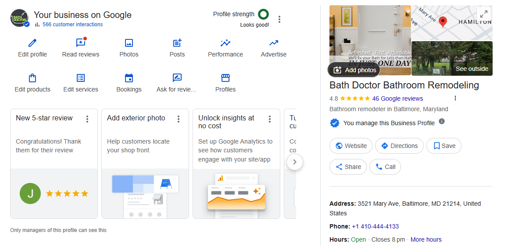Viewport: 515px width, 246px height.
Task: Open the Profiles storefront icon
Action: click(x=225, y=78)
